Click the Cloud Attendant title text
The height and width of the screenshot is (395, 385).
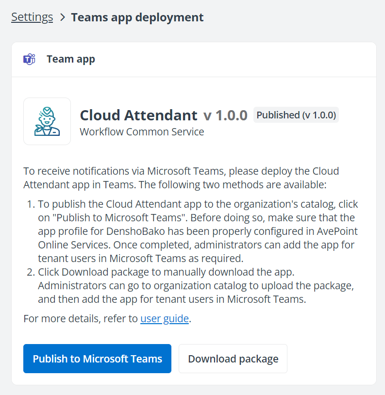click(x=137, y=115)
